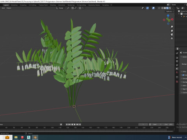Jump to the timeline start frame
This screenshot has height=140, width=187.
(67, 124)
